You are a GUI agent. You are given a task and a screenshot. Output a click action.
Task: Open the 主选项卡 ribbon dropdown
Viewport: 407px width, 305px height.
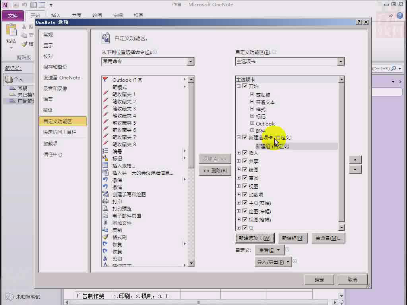pyautogui.click(x=341, y=62)
